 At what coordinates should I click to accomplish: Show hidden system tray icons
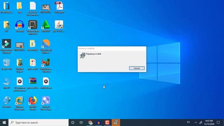pyautogui.click(x=196, y=122)
